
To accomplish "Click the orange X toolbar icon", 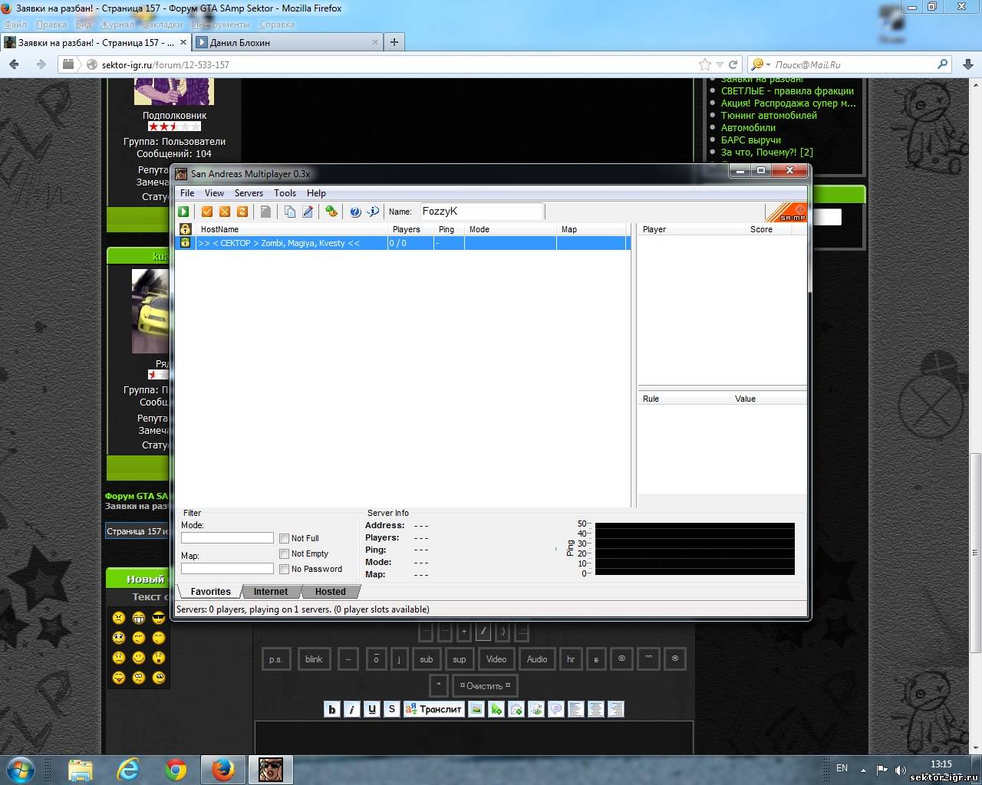I will (x=225, y=212).
